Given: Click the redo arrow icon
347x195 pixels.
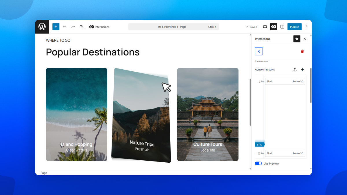Looking at the screenshot, I should point(73,27).
